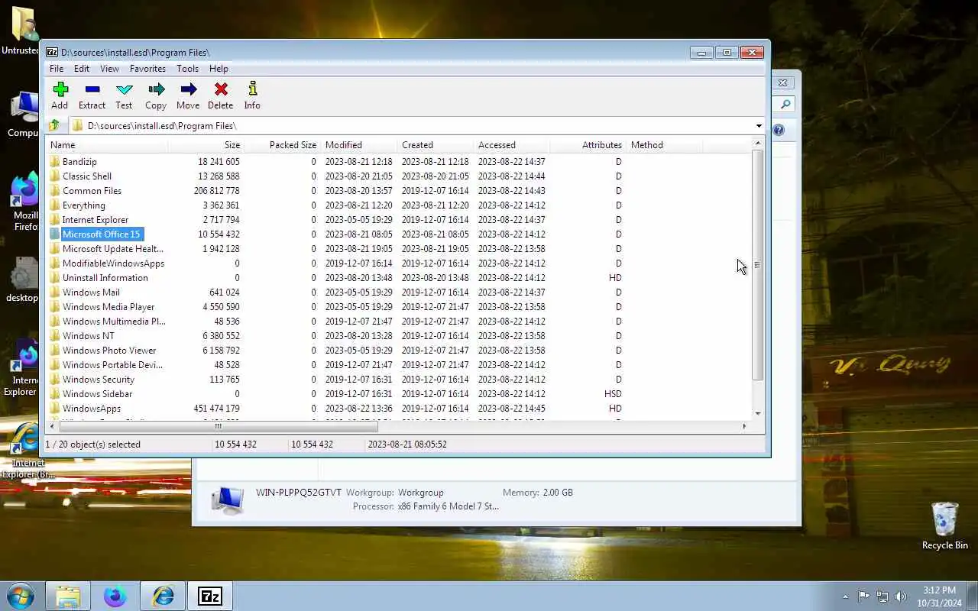Click the taskbar clock showing 3:12 PM
The height and width of the screenshot is (611, 978).
tap(939, 596)
